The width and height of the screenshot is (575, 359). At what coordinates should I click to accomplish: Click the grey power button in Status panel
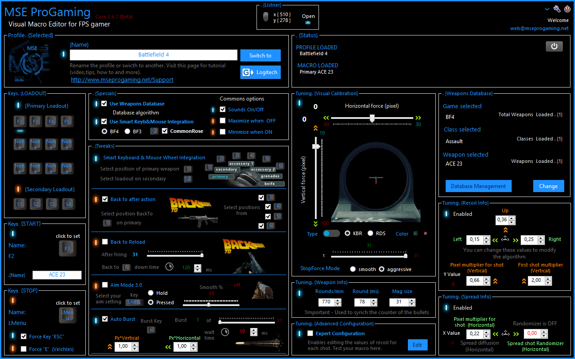(x=554, y=46)
